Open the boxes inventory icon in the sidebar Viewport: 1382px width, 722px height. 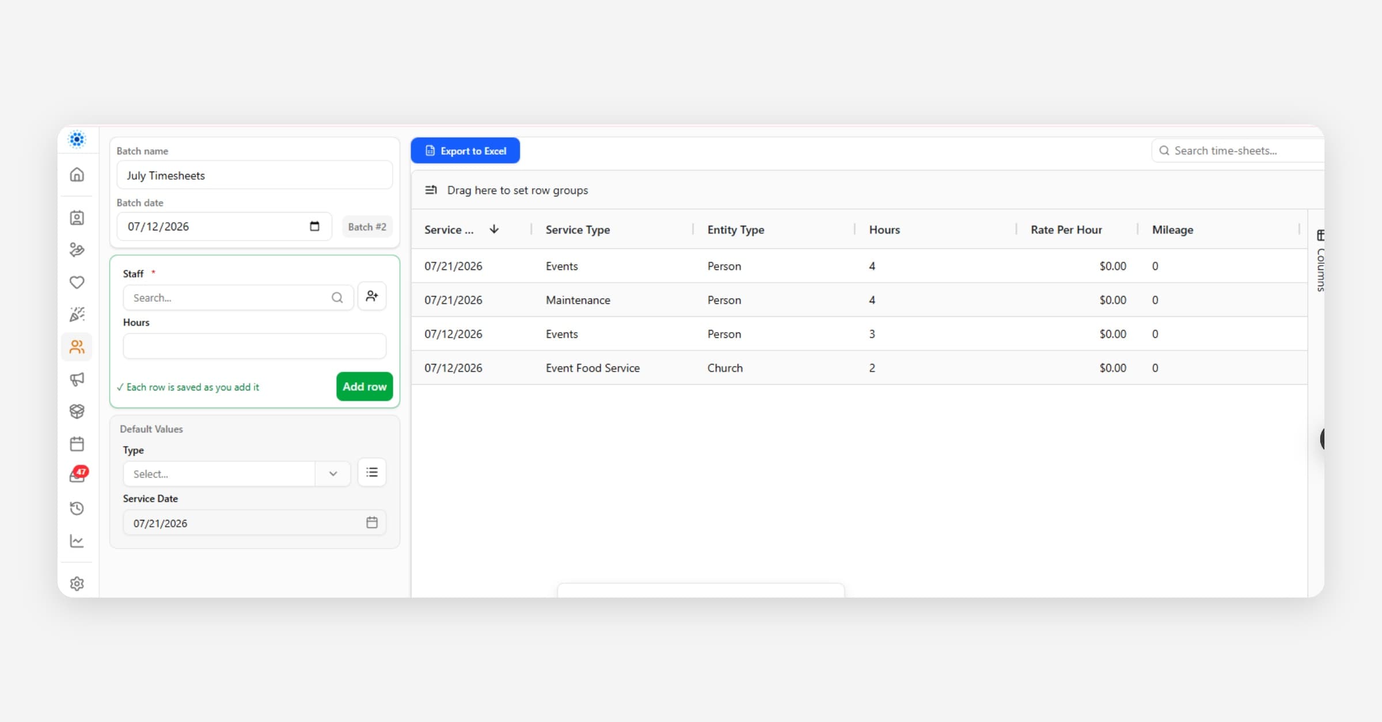(x=77, y=411)
